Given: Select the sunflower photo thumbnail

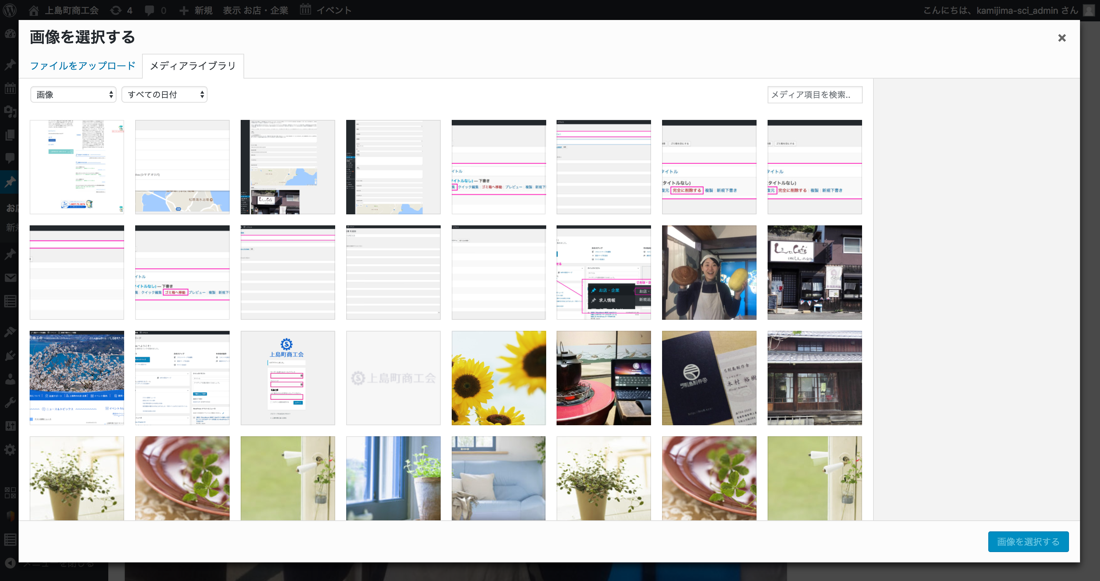Looking at the screenshot, I should pyautogui.click(x=498, y=378).
